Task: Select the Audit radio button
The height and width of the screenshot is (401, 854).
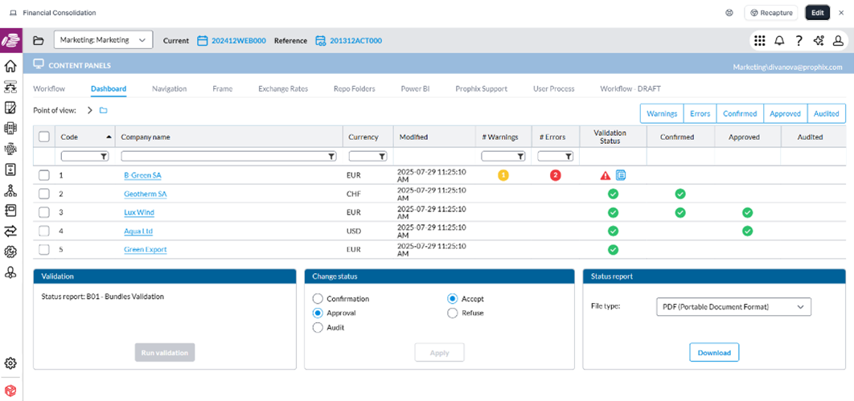Action: tap(318, 328)
